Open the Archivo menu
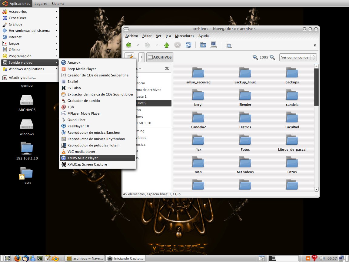This screenshot has height=262, width=349. 131,36
